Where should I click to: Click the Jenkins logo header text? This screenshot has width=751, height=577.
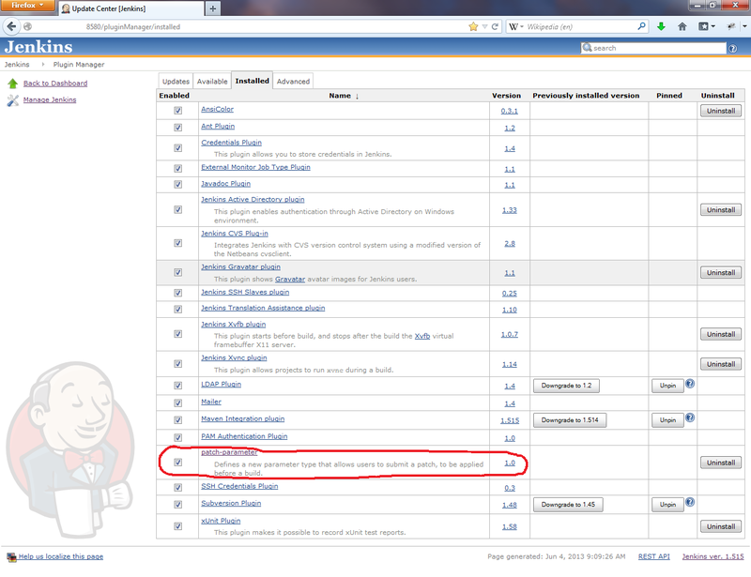point(38,47)
